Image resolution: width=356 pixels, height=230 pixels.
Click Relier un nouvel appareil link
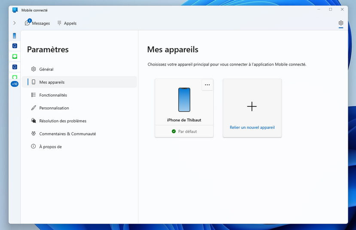click(252, 127)
